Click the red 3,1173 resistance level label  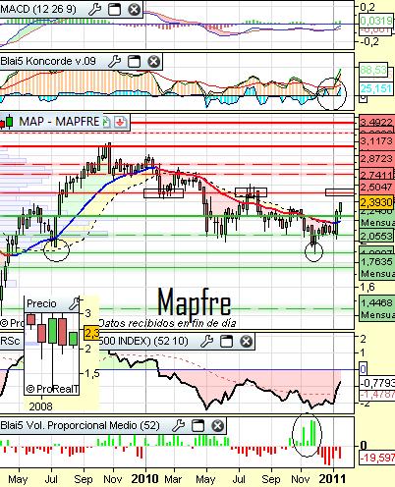pos(376,141)
